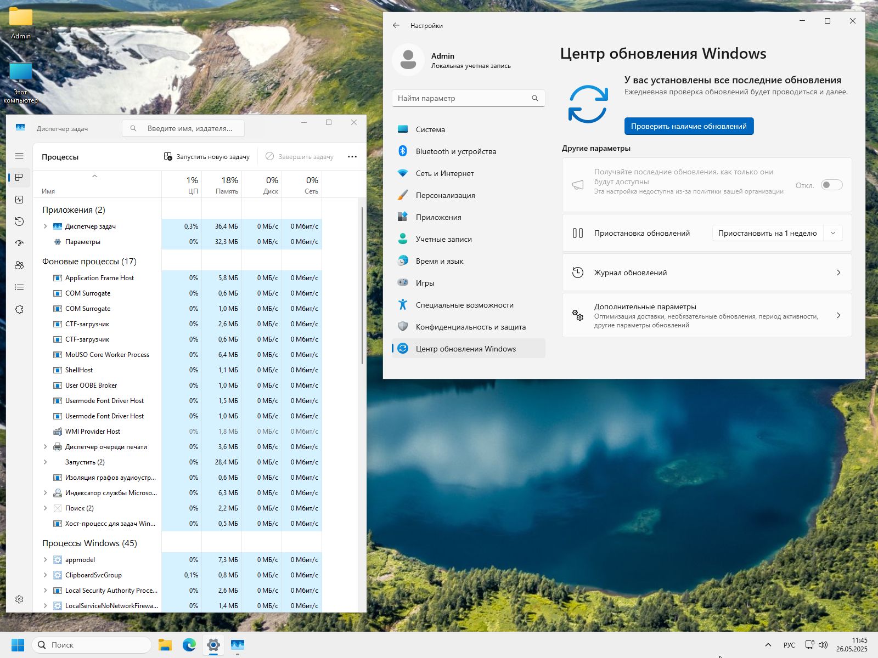
Task: Sort processes by ЦП column header
Action: point(182,185)
